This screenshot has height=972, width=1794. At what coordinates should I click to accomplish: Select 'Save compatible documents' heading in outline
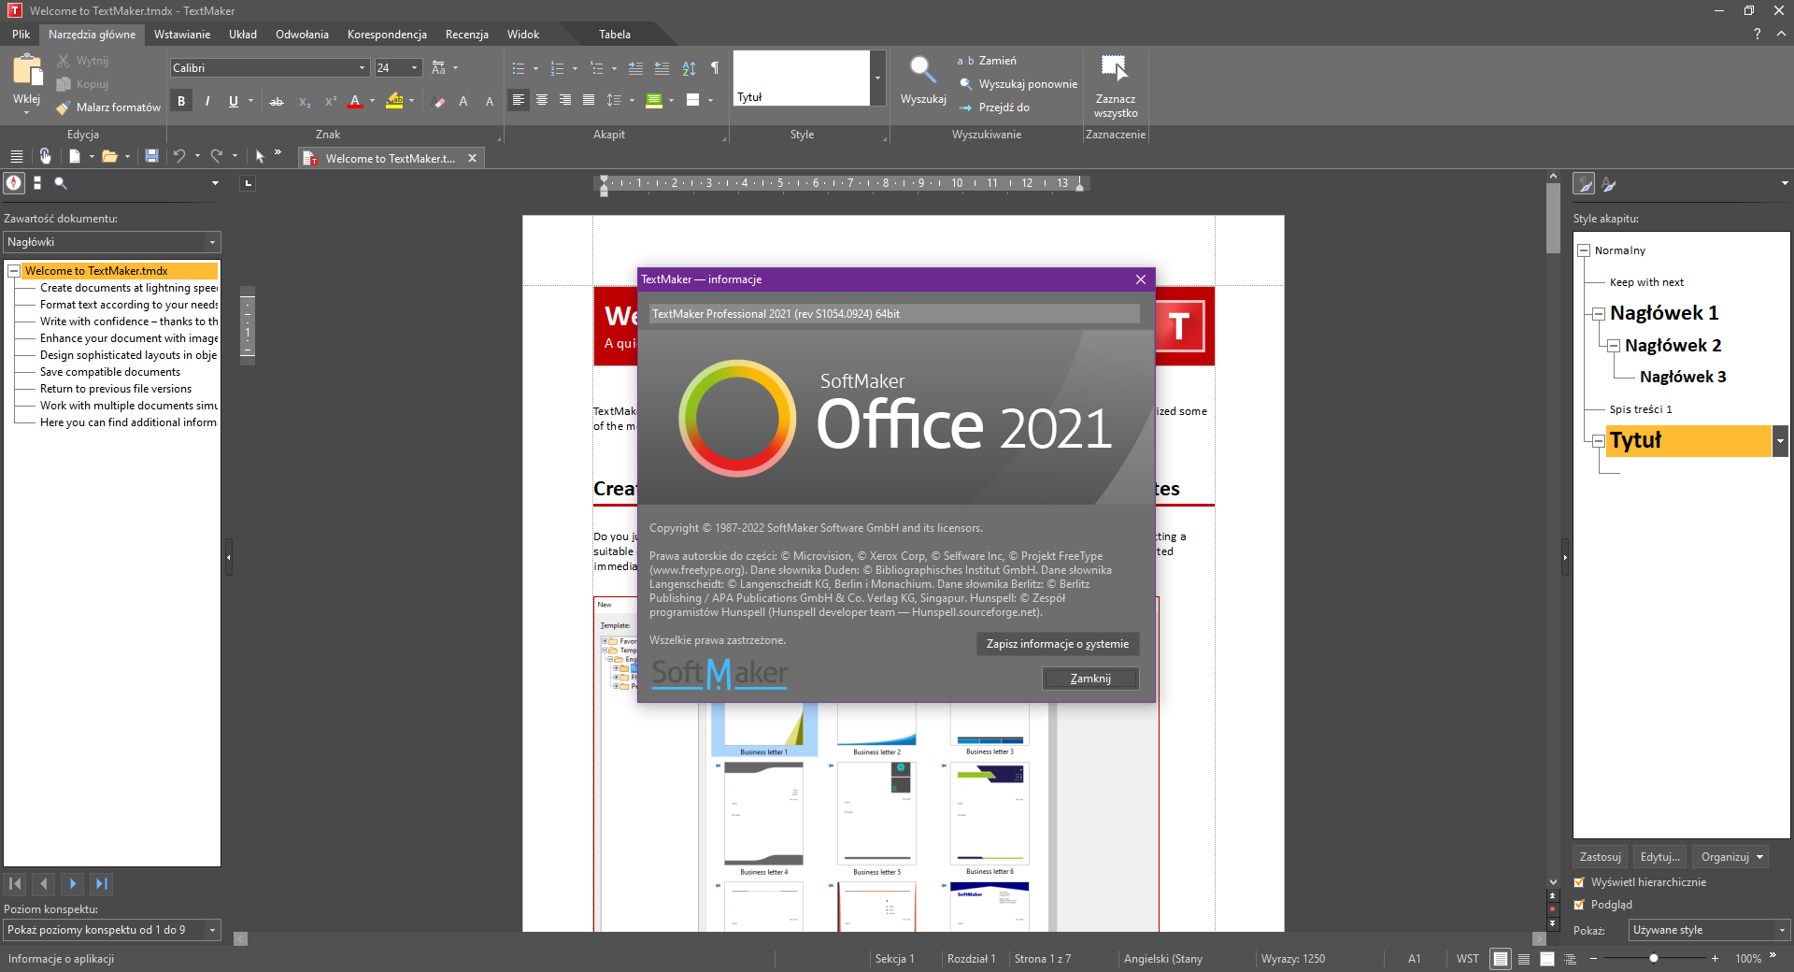[110, 372]
